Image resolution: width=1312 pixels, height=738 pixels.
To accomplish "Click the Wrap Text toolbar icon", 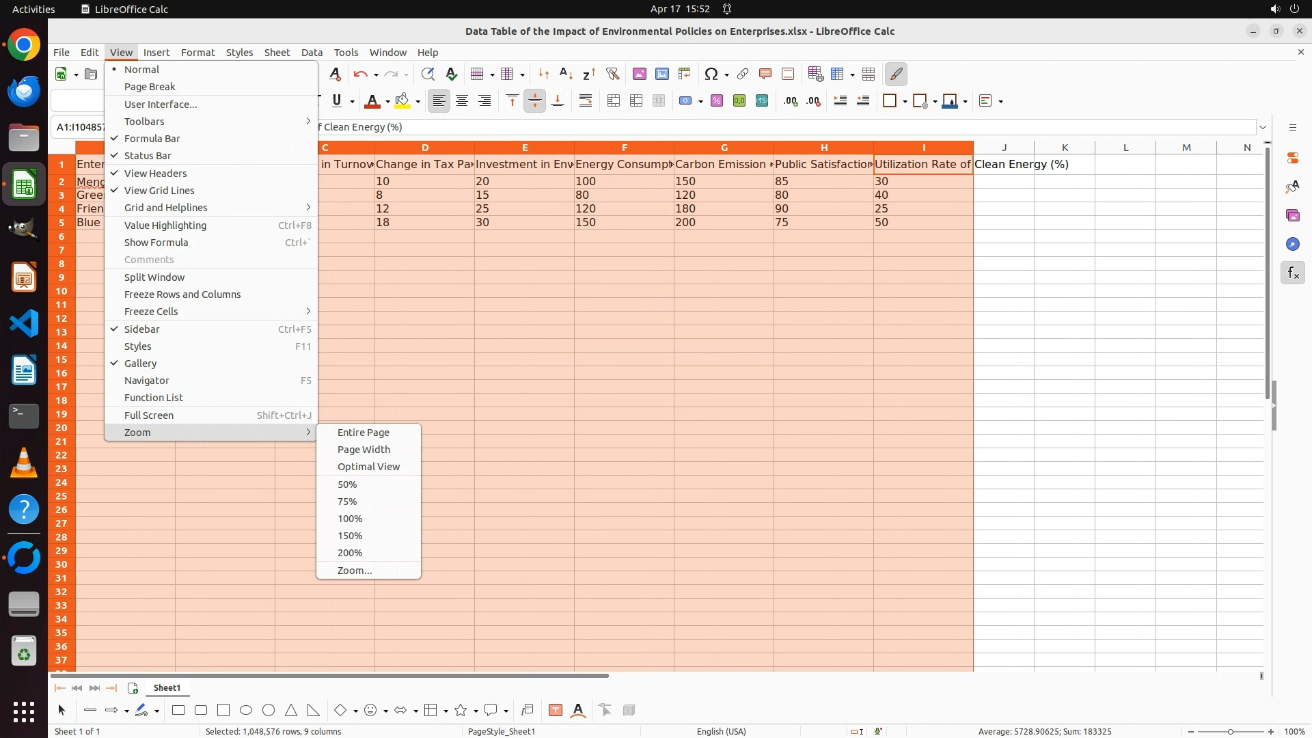I will pos(586,101).
